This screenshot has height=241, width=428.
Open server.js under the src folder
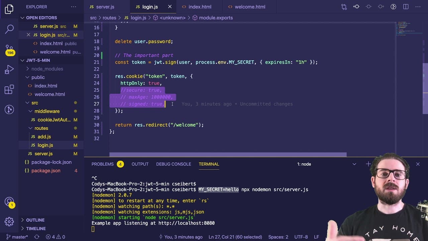pos(51,154)
